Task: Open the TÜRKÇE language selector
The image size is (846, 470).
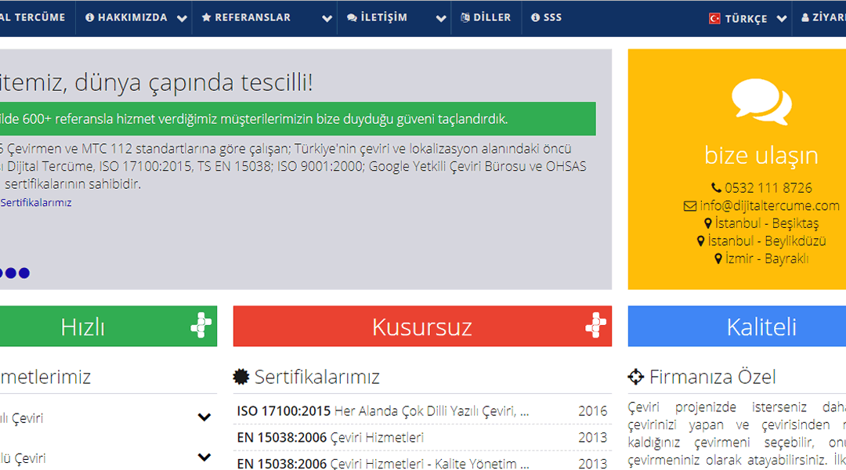Action: pos(747,18)
